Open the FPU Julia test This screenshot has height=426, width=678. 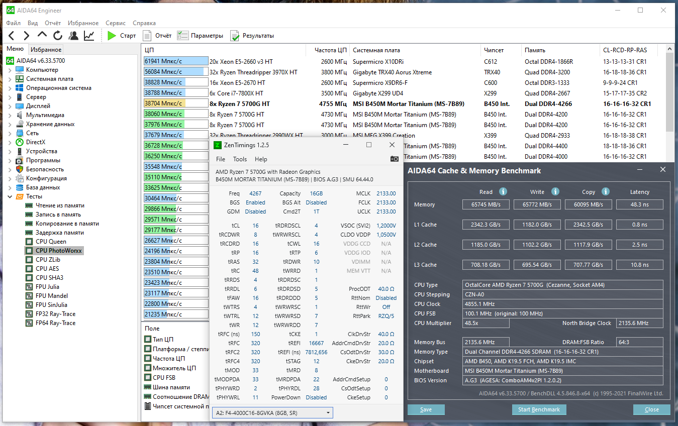click(x=47, y=287)
